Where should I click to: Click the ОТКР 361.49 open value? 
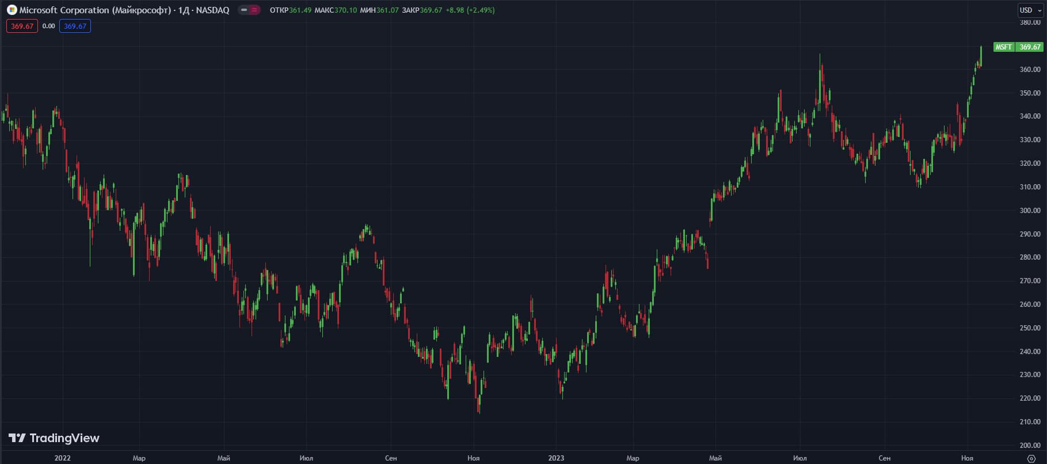[291, 10]
